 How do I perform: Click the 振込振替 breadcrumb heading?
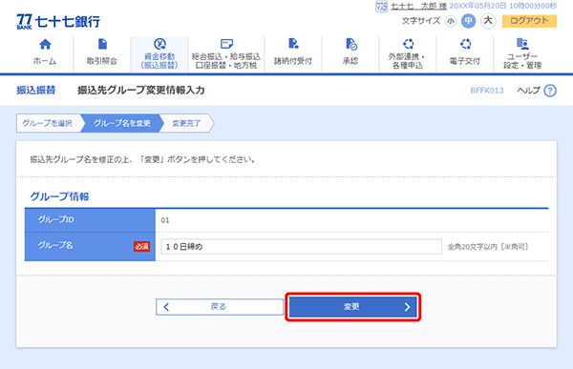coord(36,91)
